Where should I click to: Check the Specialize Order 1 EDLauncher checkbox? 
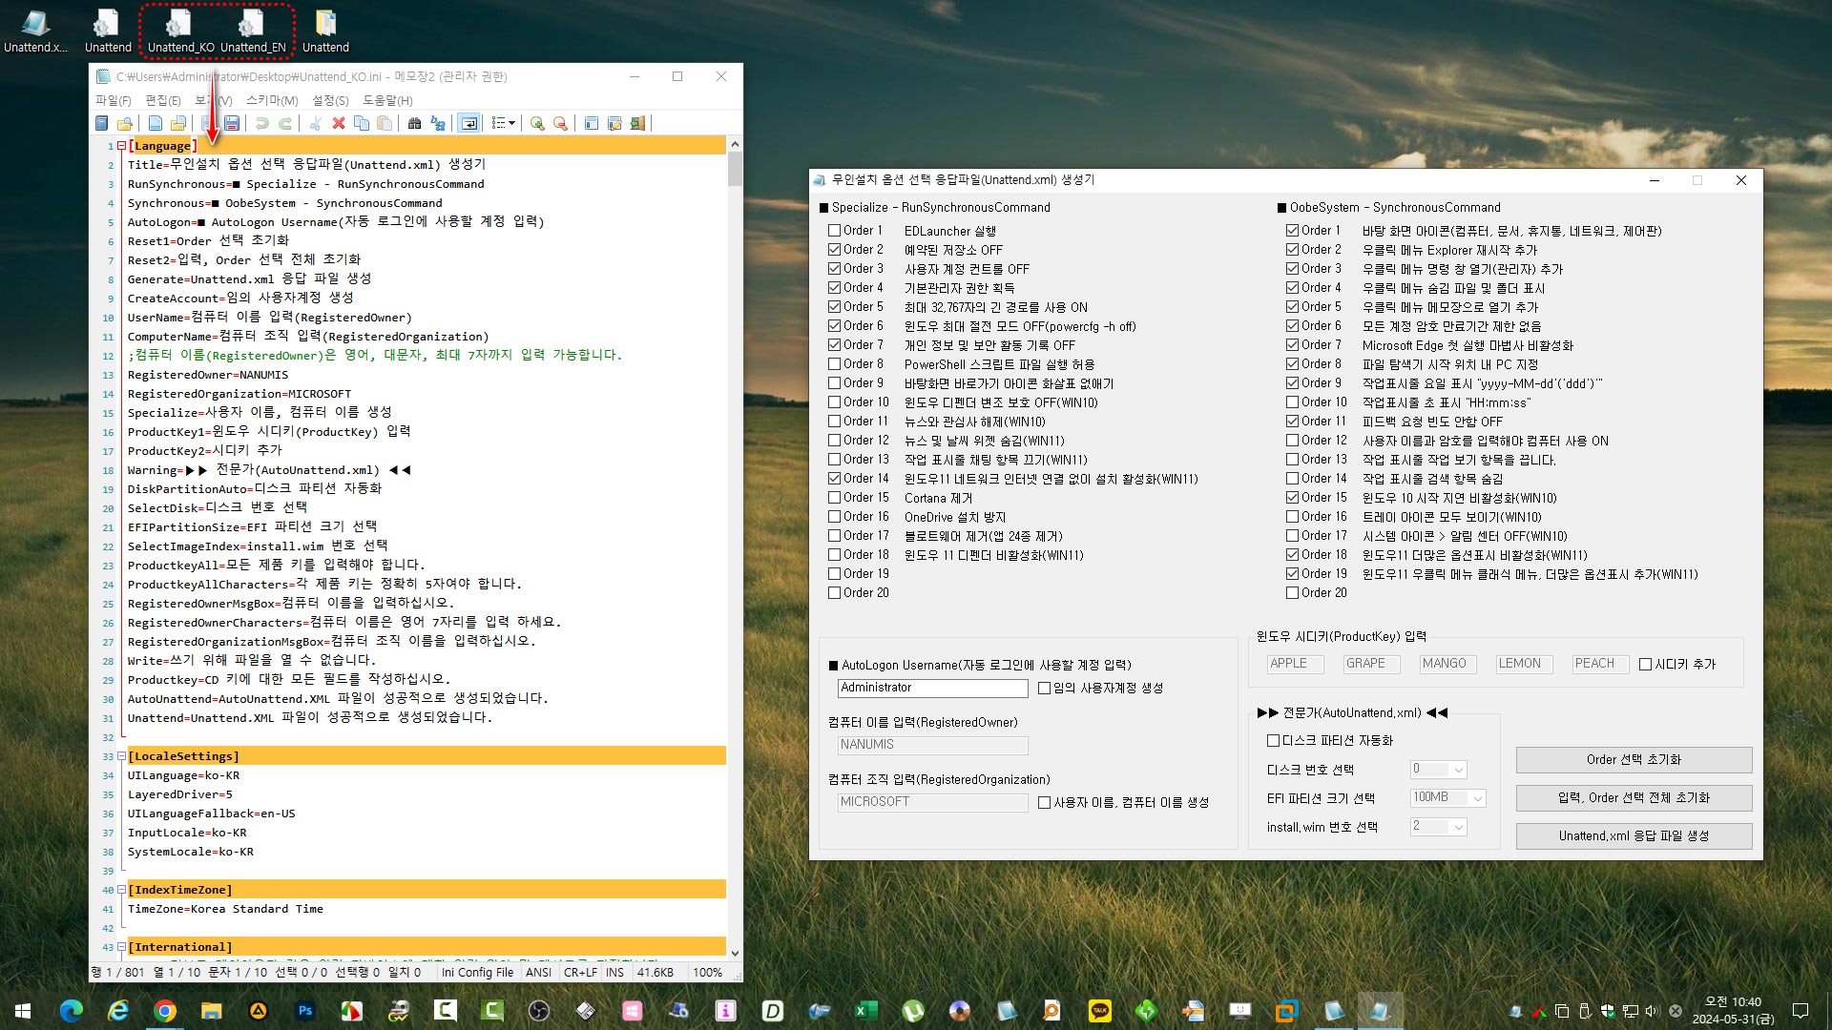coord(835,231)
